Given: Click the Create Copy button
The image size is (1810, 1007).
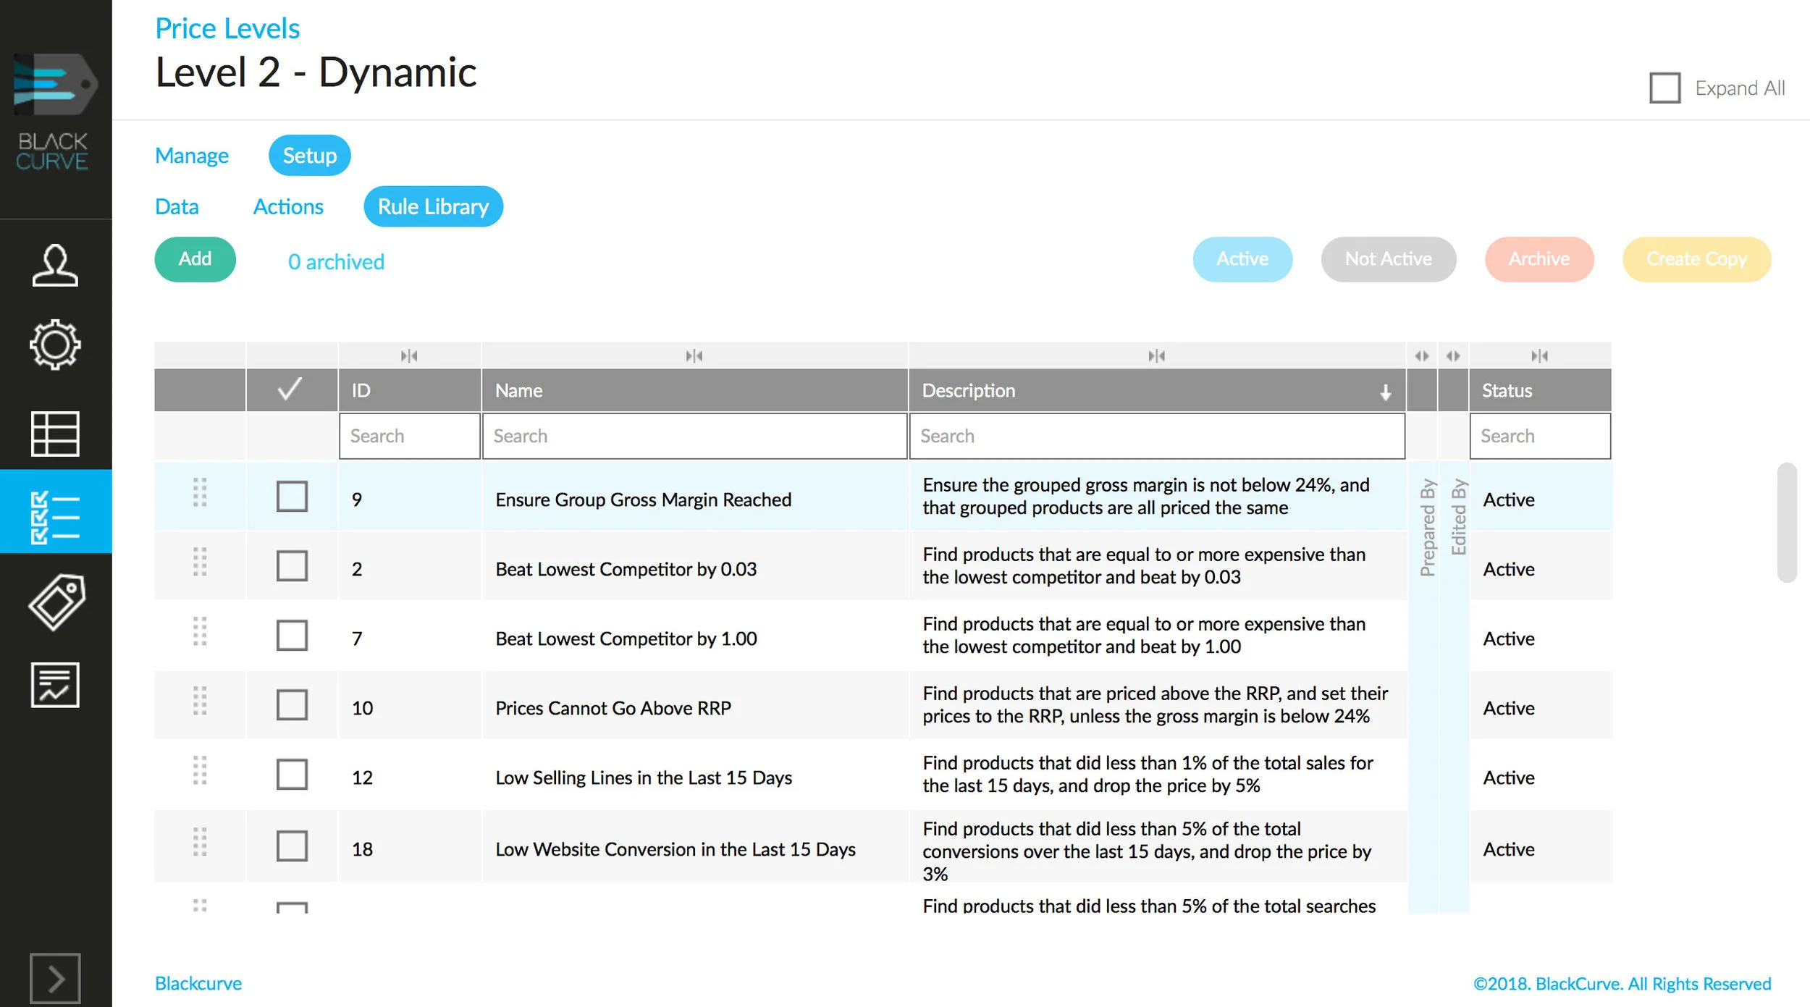Looking at the screenshot, I should [x=1696, y=258].
